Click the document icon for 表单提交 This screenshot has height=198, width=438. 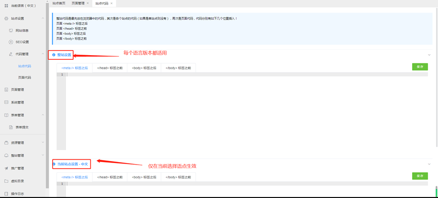point(11,127)
